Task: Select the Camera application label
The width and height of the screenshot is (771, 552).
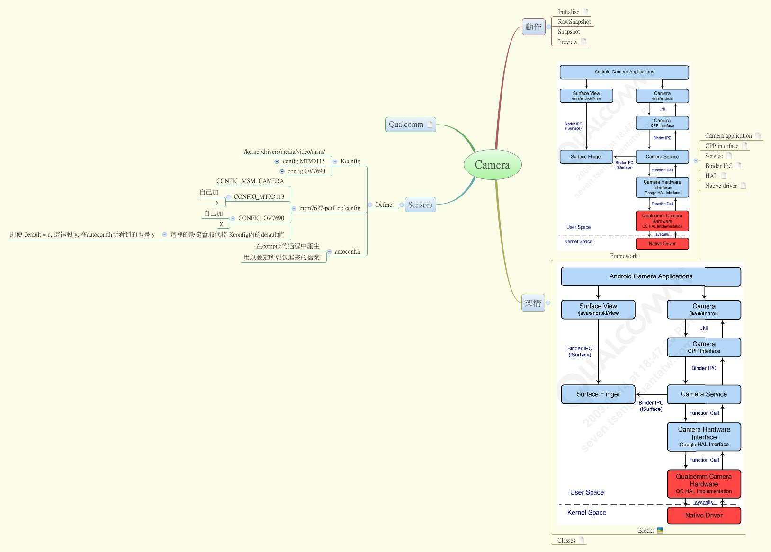Action: click(x=728, y=136)
